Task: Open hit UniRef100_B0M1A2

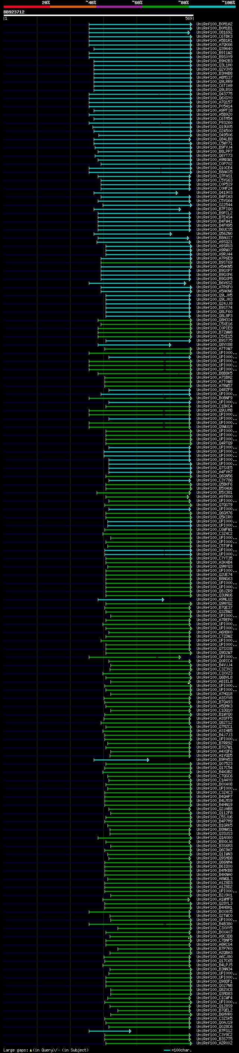Action: 214,24
